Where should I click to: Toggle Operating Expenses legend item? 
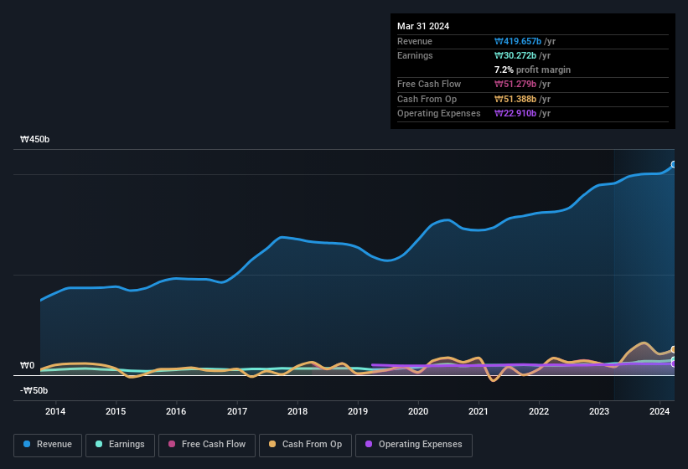[x=413, y=445]
